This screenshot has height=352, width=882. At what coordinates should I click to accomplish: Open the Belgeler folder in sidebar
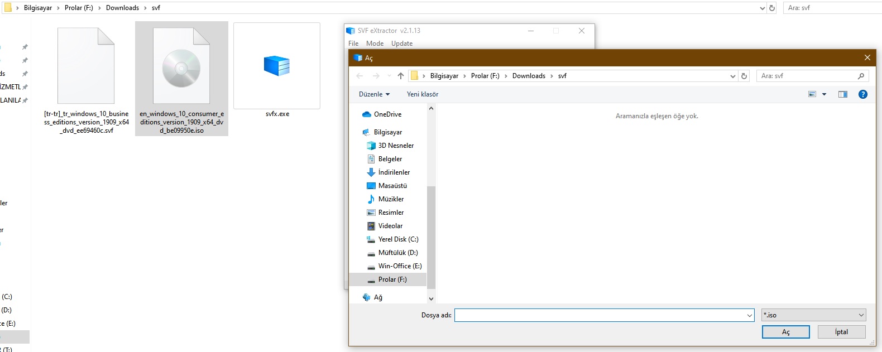point(390,159)
